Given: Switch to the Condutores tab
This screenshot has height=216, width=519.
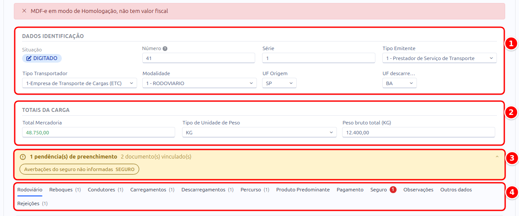Looking at the screenshot, I should coord(106,190).
